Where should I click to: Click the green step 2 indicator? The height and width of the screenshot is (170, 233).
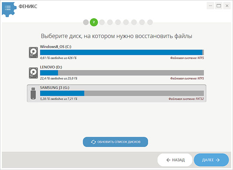click(x=94, y=22)
